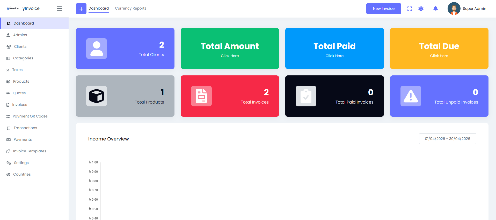The height and width of the screenshot is (220, 496).
Task: Click the Categories list icon
Action: pyautogui.click(x=8, y=58)
